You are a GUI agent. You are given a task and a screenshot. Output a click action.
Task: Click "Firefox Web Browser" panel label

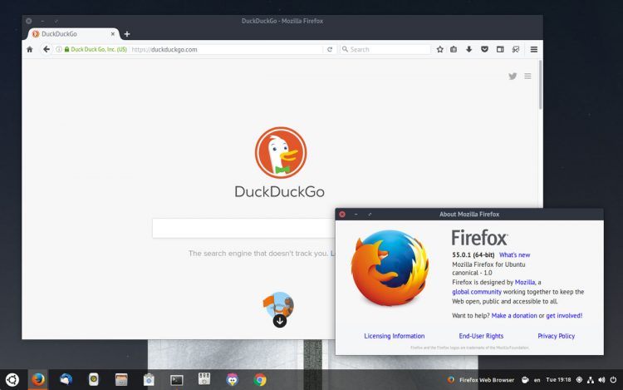tap(487, 380)
